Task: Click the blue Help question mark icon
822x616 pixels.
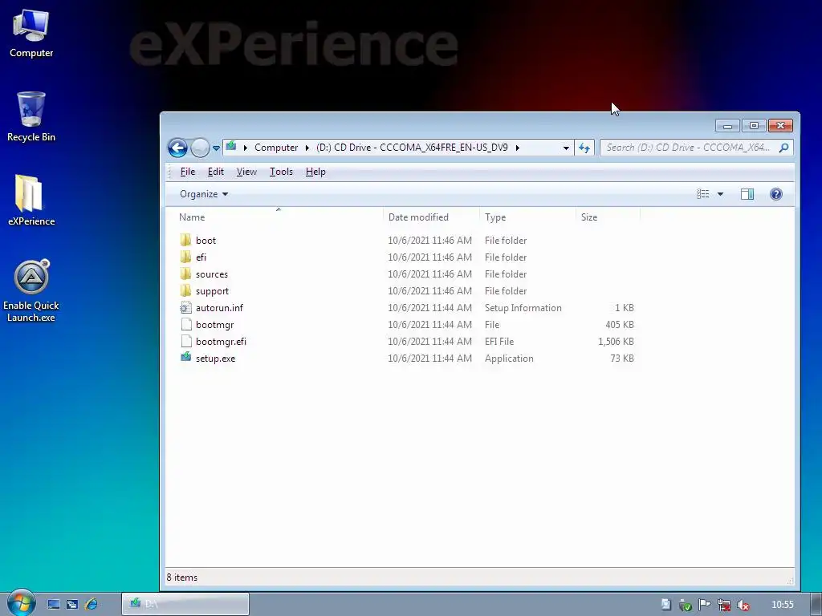Action: 776,194
